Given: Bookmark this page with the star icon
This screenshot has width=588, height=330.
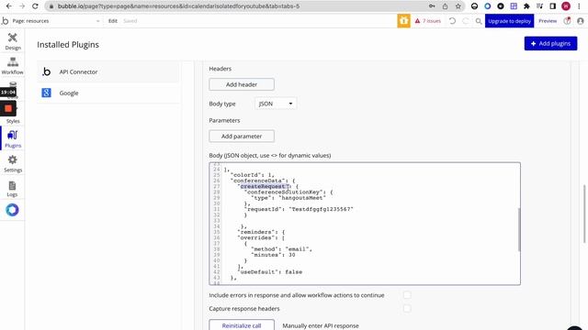Looking at the screenshot, I should (x=458, y=6).
